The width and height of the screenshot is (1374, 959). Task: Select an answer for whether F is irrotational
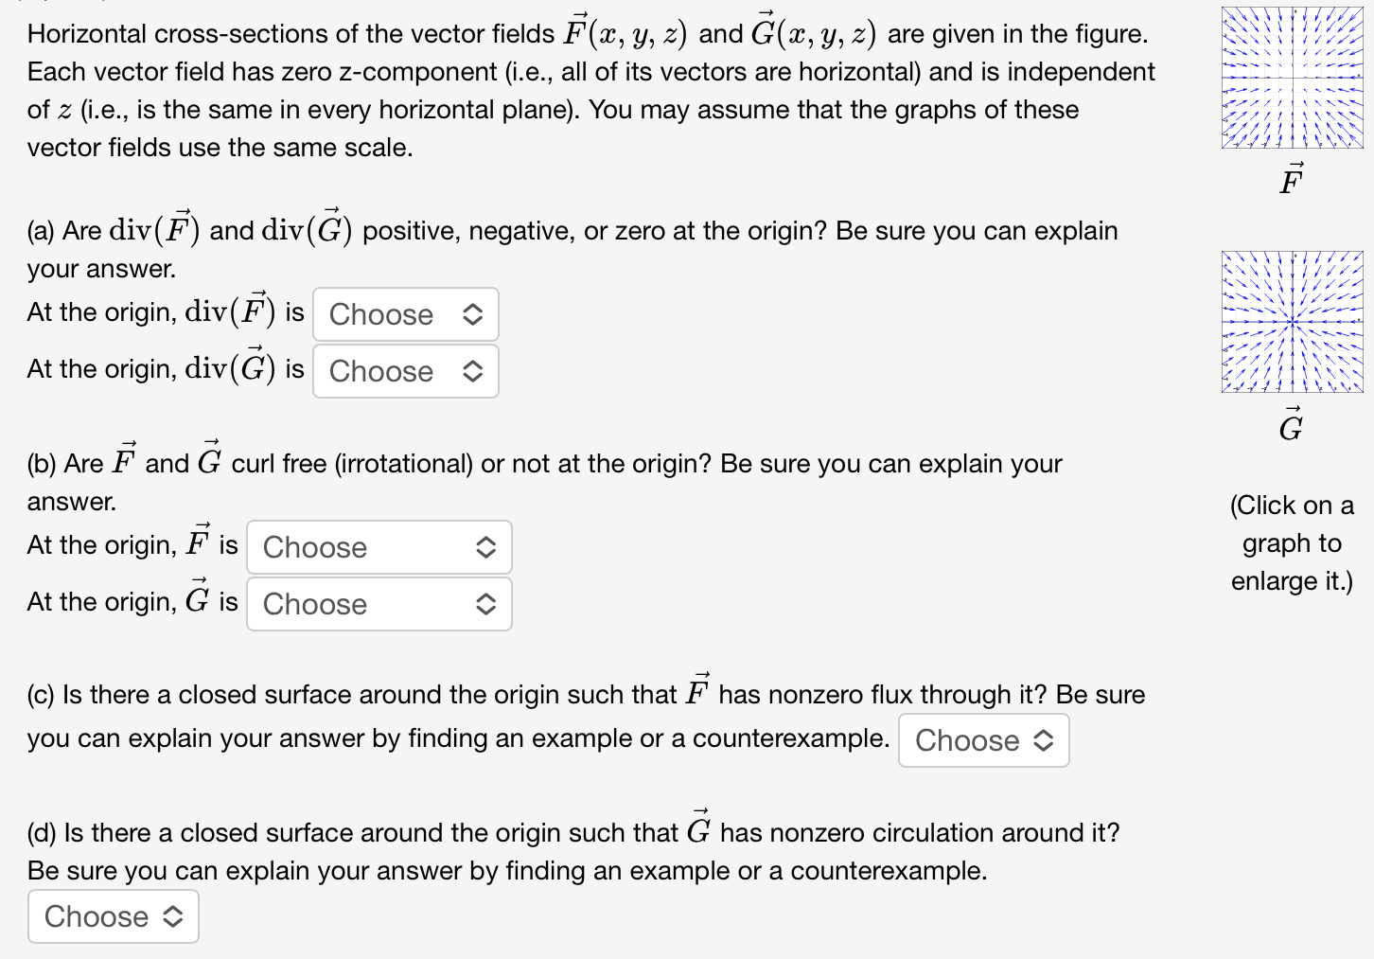[378, 547]
